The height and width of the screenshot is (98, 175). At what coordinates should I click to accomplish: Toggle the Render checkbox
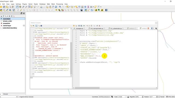[x=159, y=97]
